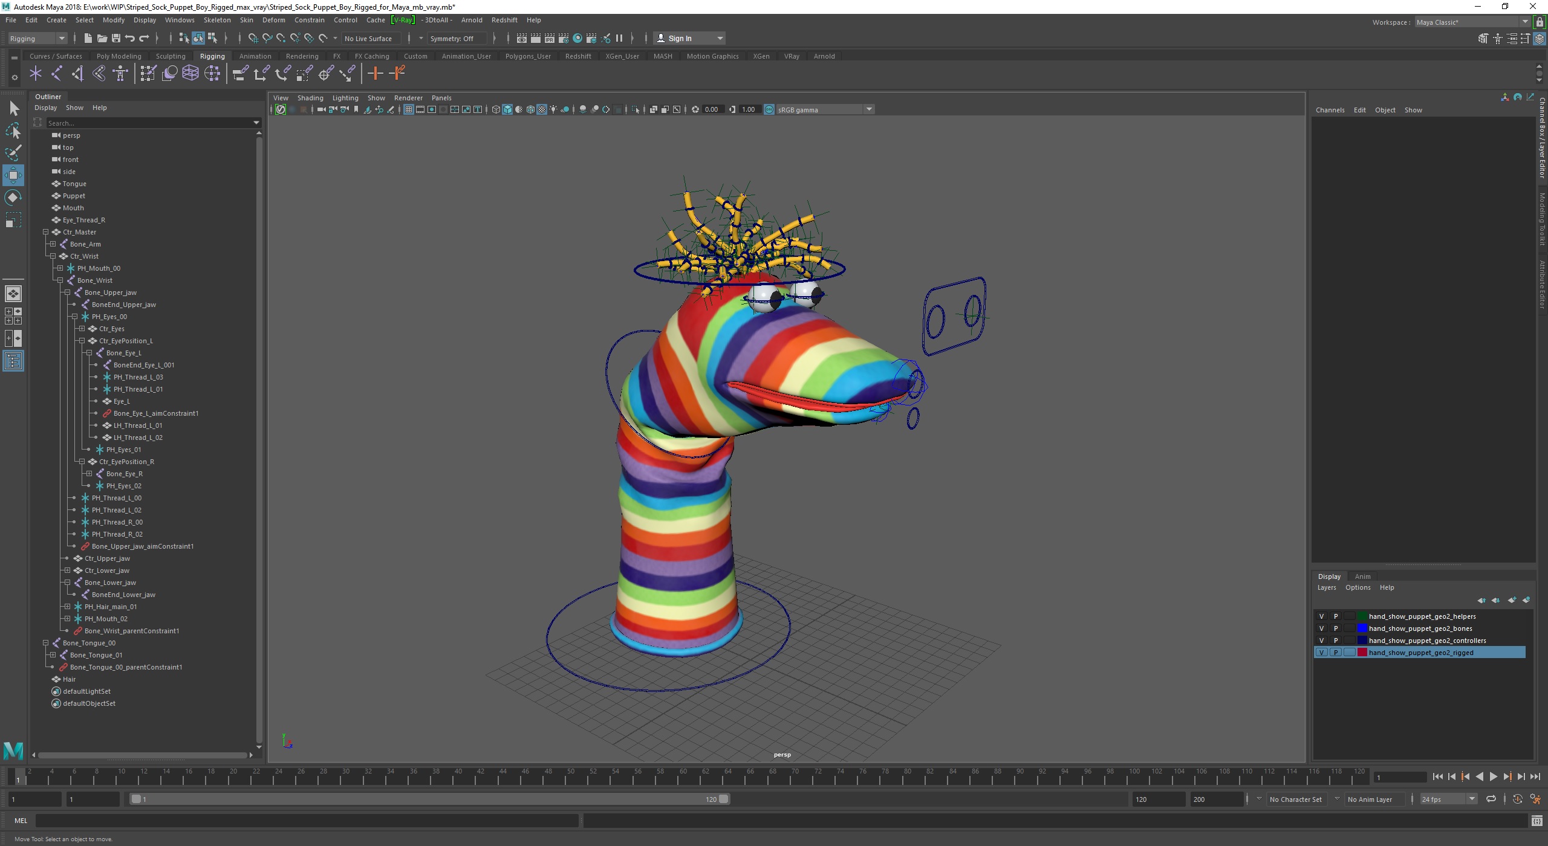Open the sRGB gamma color space dropdown
Screen dimensions: 1548x846
(x=825, y=109)
